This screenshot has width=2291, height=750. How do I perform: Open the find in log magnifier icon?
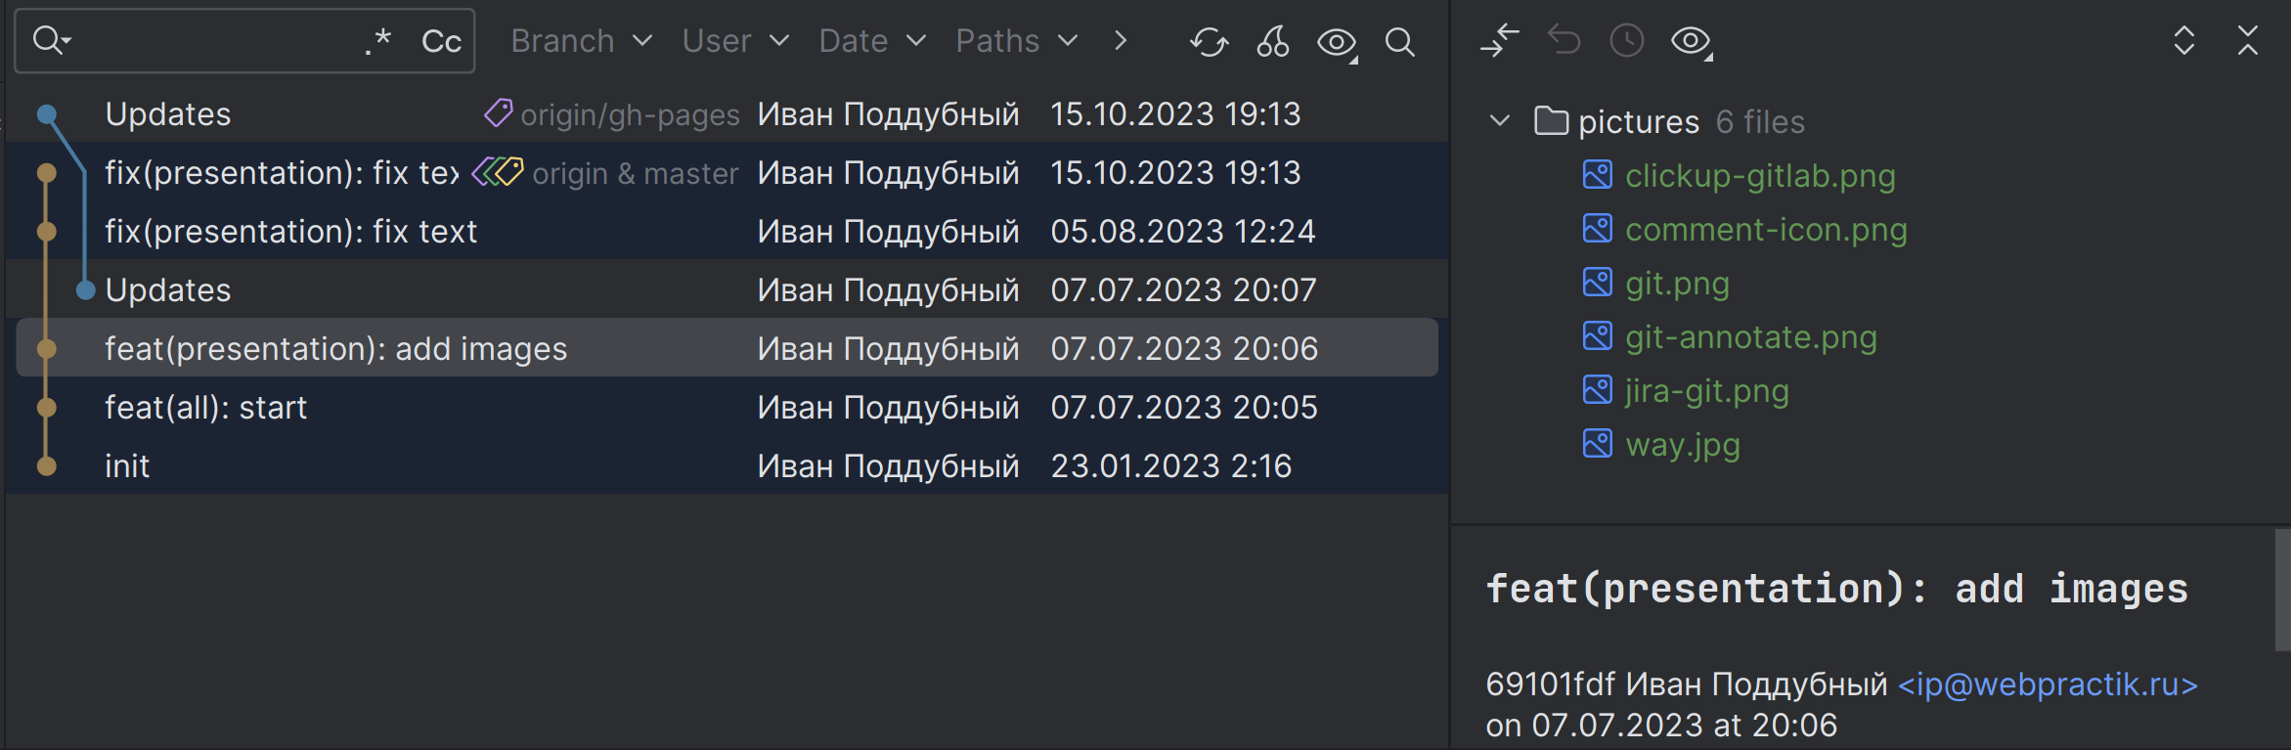[x=1399, y=42]
